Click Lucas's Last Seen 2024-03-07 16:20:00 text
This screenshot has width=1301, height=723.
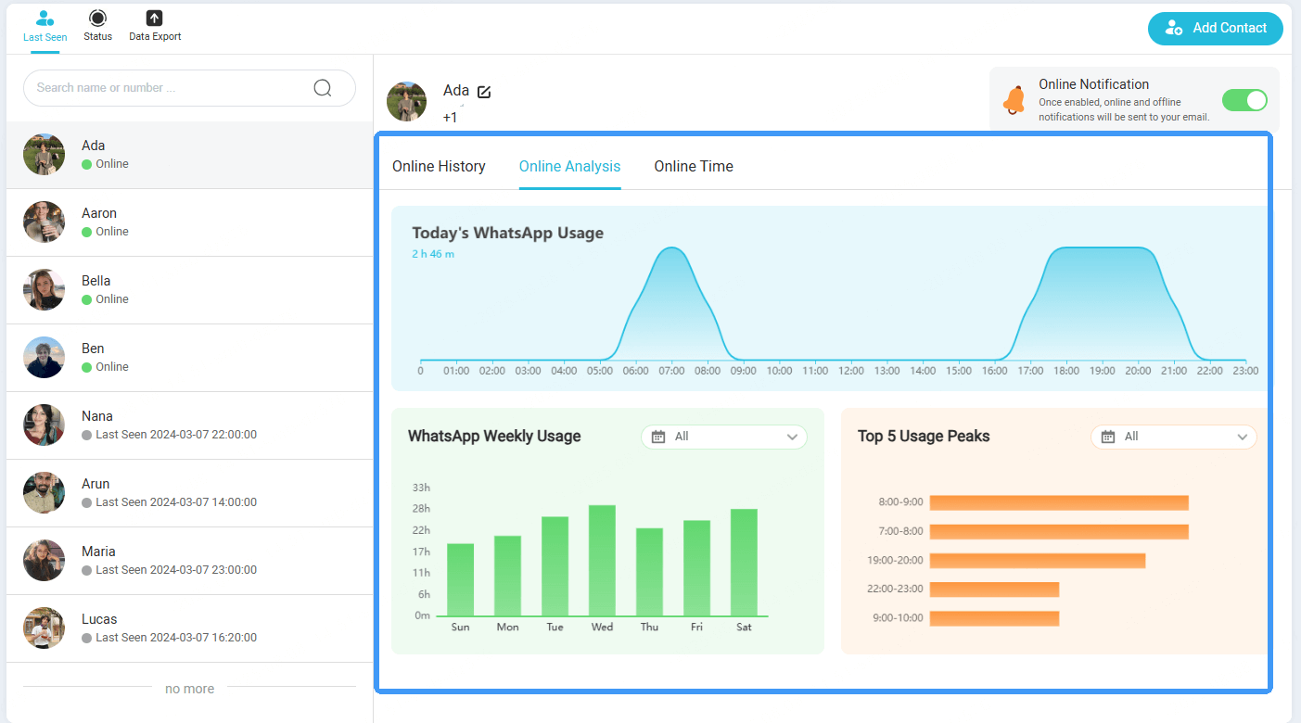pos(176,638)
